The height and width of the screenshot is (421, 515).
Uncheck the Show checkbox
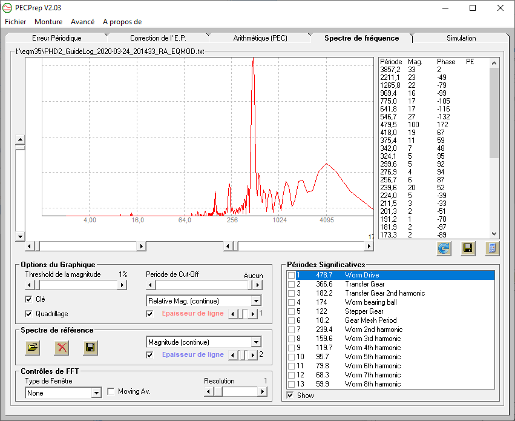coord(290,395)
